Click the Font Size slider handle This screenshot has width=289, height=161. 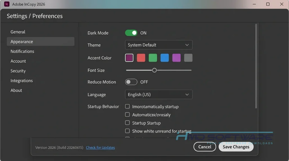[x=154, y=70]
